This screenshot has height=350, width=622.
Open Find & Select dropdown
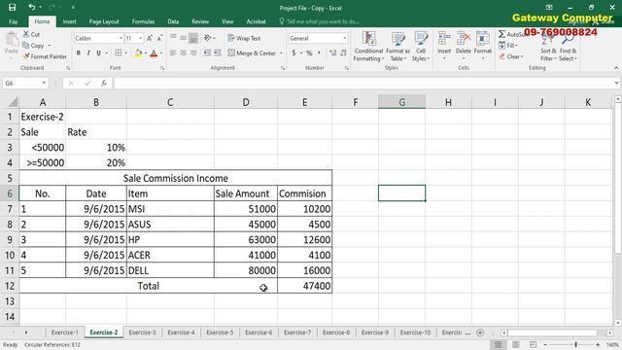(x=568, y=48)
